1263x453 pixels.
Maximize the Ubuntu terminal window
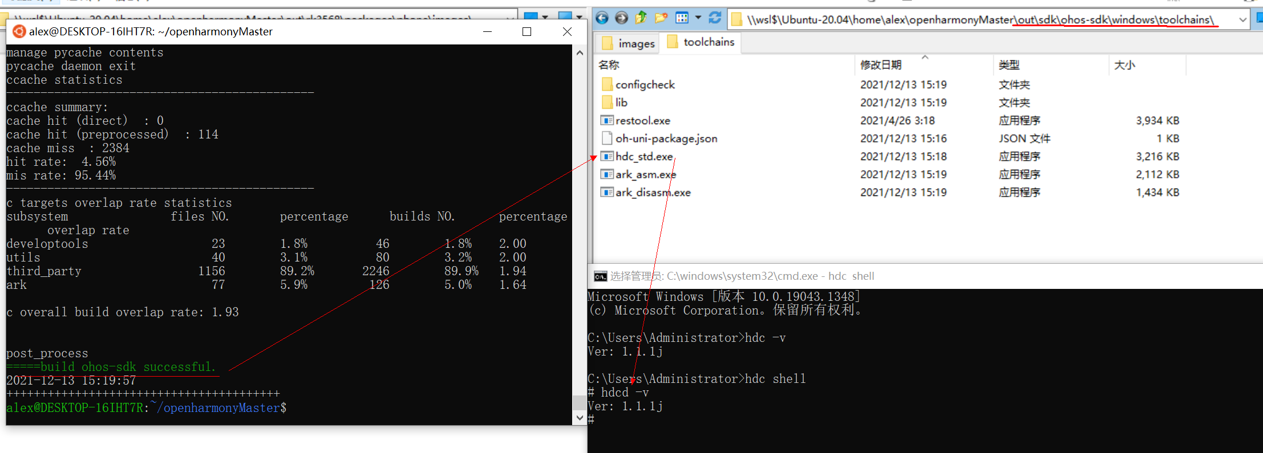pyautogui.click(x=527, y=31)
